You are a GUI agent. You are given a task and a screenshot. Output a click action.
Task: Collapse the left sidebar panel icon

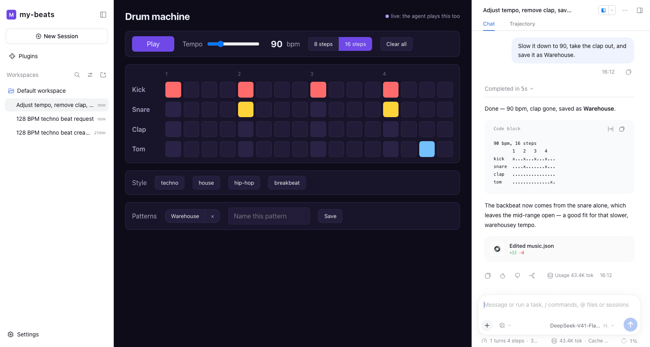(103, 15)
